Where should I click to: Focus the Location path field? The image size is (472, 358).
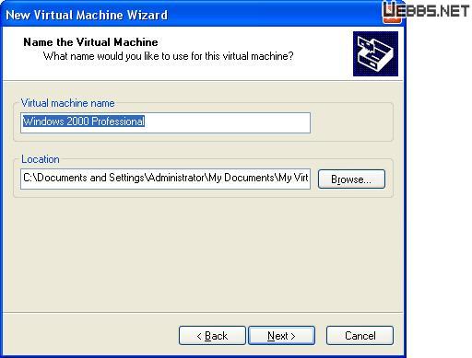click(x=165, y=179)
